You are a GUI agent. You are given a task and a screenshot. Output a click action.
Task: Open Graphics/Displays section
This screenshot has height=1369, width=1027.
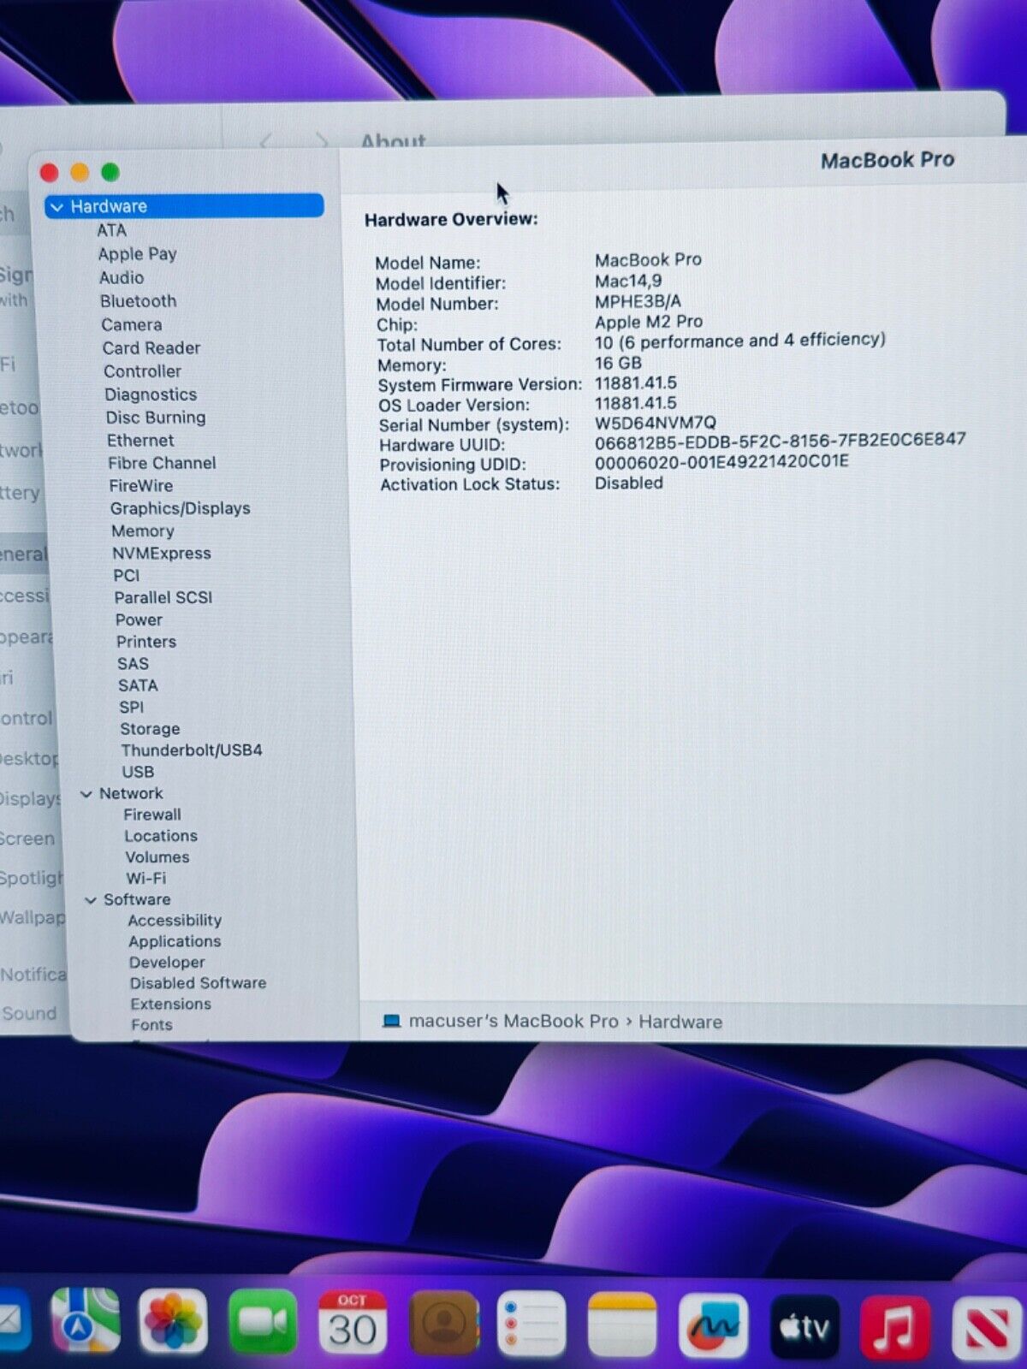[181, 508]
